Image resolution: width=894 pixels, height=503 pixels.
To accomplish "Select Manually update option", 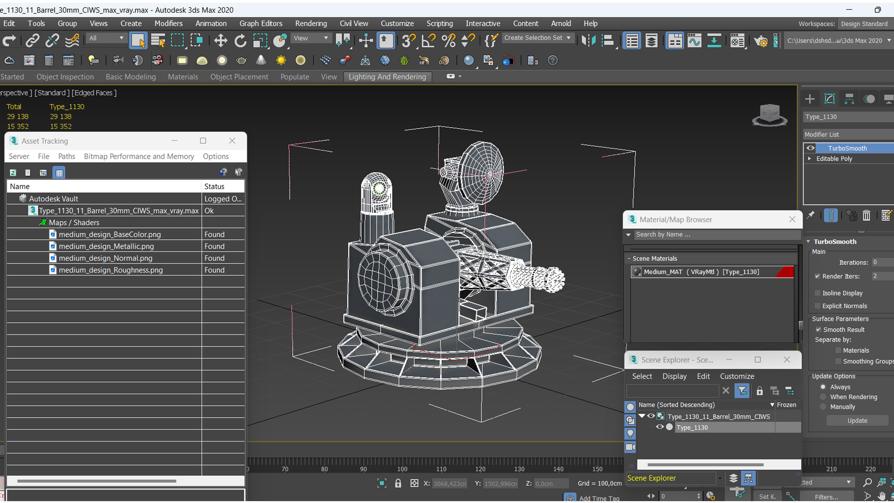I will [823, 407].
